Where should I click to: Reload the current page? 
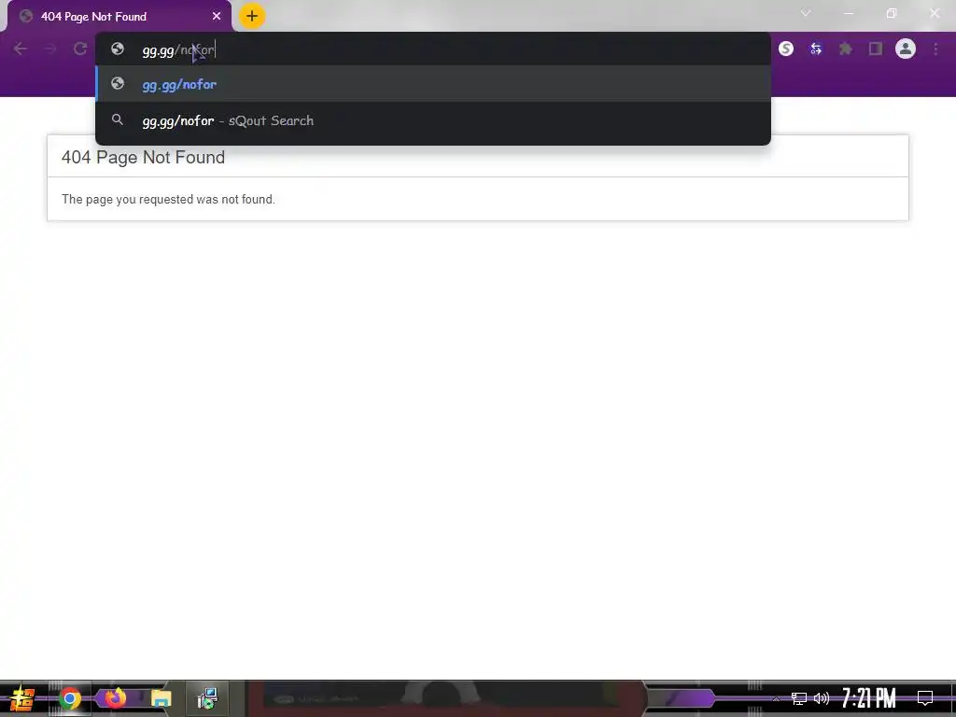pyautogui.click(x=80, y=49)
